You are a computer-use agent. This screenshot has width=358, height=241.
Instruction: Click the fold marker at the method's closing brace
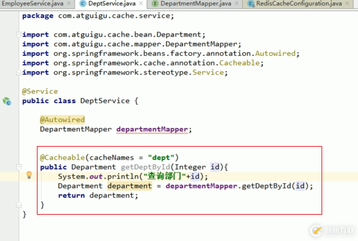[19, 205]
